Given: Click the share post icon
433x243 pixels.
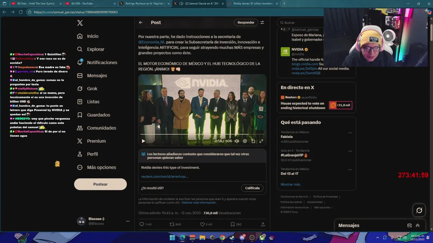Looking at the screenshot, I should [263, 224].
